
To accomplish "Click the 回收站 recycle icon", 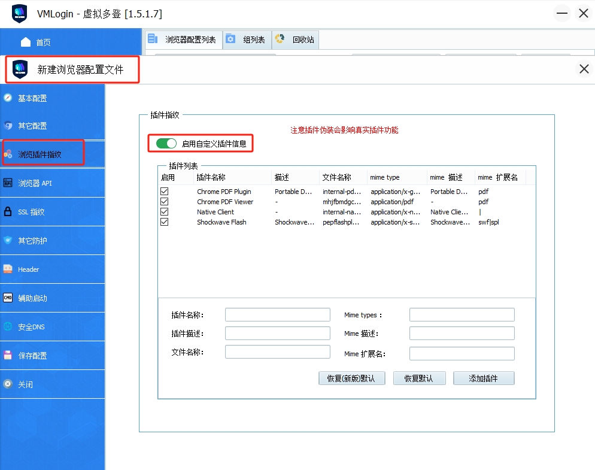I will pos(280,39).
